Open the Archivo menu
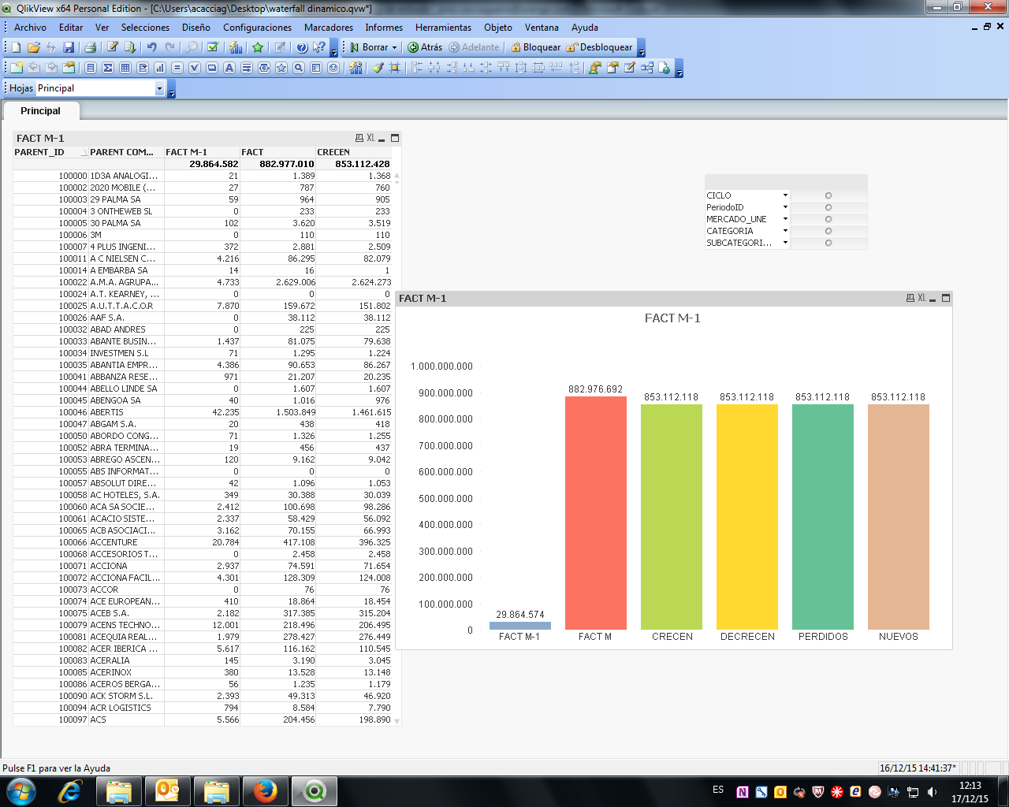The image size is (1009, 807). [30, 27]
